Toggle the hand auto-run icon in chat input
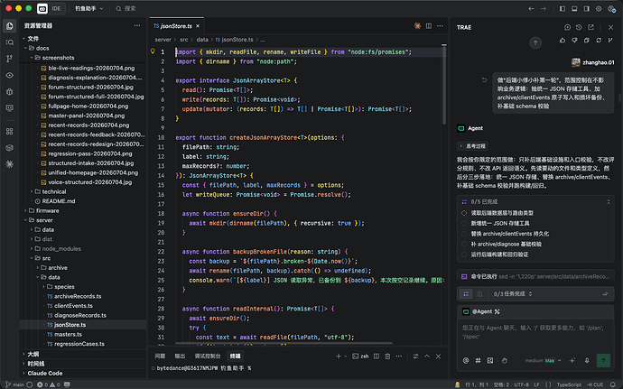The height and width of the screenshot is (389, 623). [505, 360]
